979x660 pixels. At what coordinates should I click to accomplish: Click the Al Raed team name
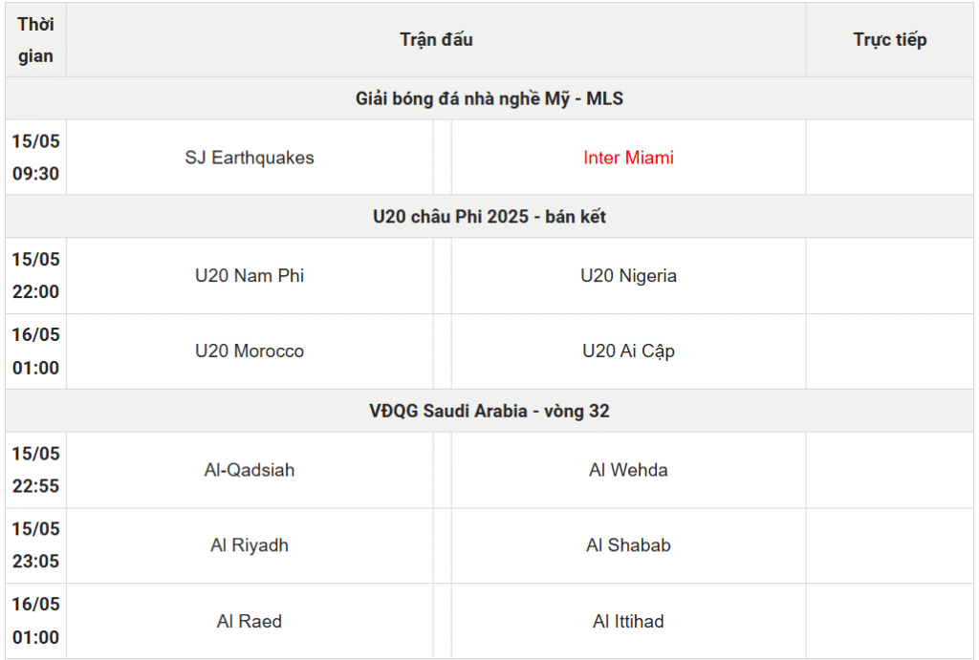250,622
